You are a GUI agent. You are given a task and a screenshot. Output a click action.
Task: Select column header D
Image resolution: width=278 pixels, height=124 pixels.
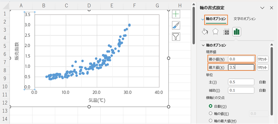[x=89, y=6]
